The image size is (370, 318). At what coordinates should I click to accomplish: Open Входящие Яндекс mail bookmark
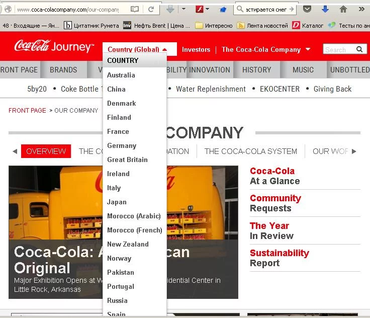pyautogui.click(x=31, y=25)
